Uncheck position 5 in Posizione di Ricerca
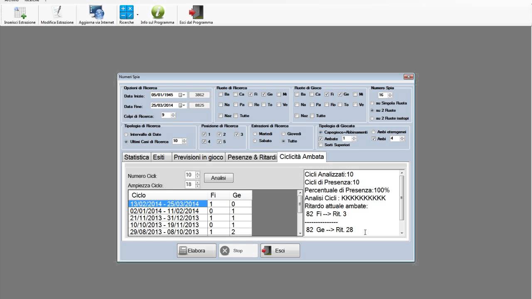532x299 pixels. click(x=219, y=142)
